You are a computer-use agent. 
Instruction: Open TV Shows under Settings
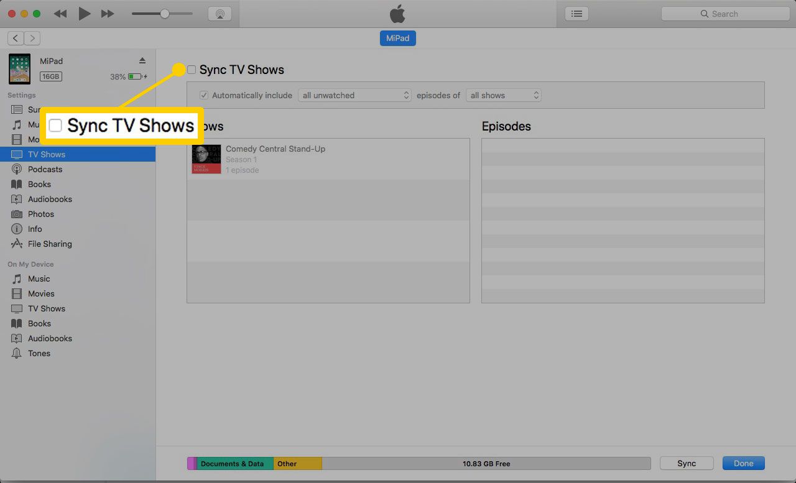tap(78, 154)
